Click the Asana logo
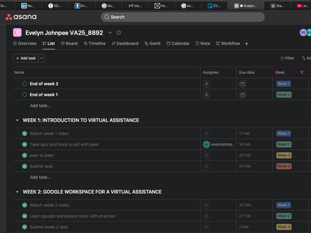 [21, 17]
